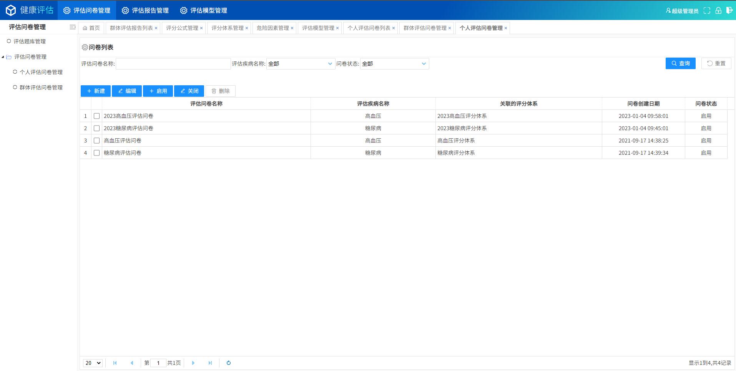The width and height of the screenshot is (736, 371).
Task: Click the page number input box
Action: (158, 363)
